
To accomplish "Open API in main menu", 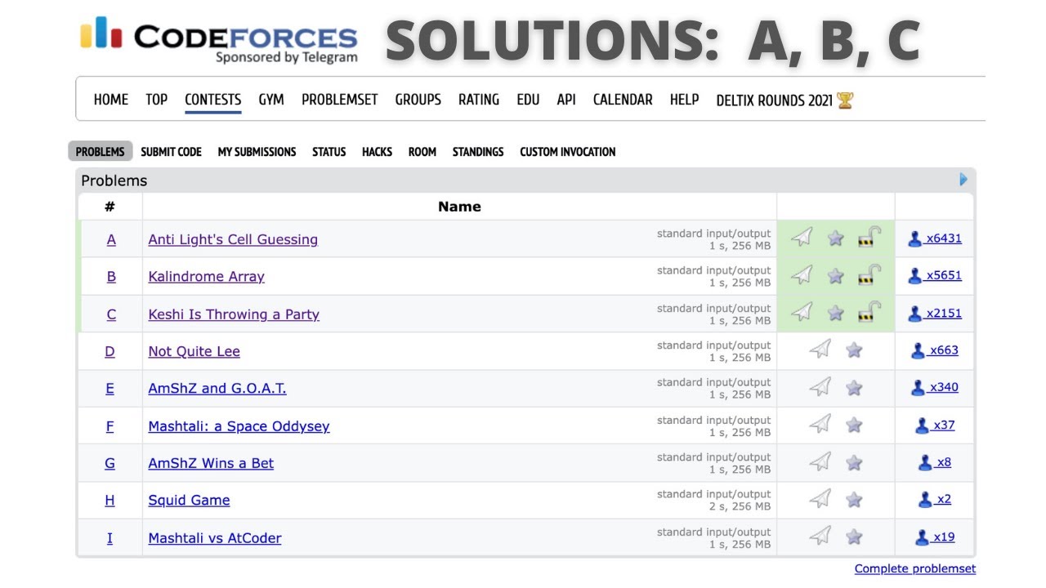I will click(566, 100).
